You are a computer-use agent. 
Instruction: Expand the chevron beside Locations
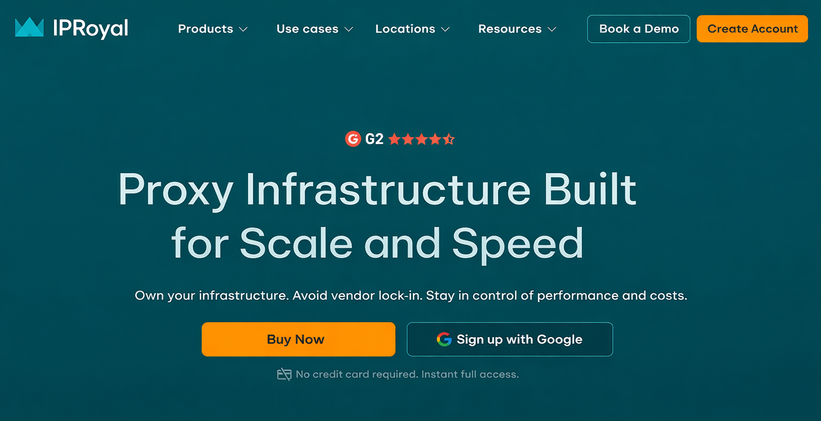pyautogui.click(x=445, y=29)
